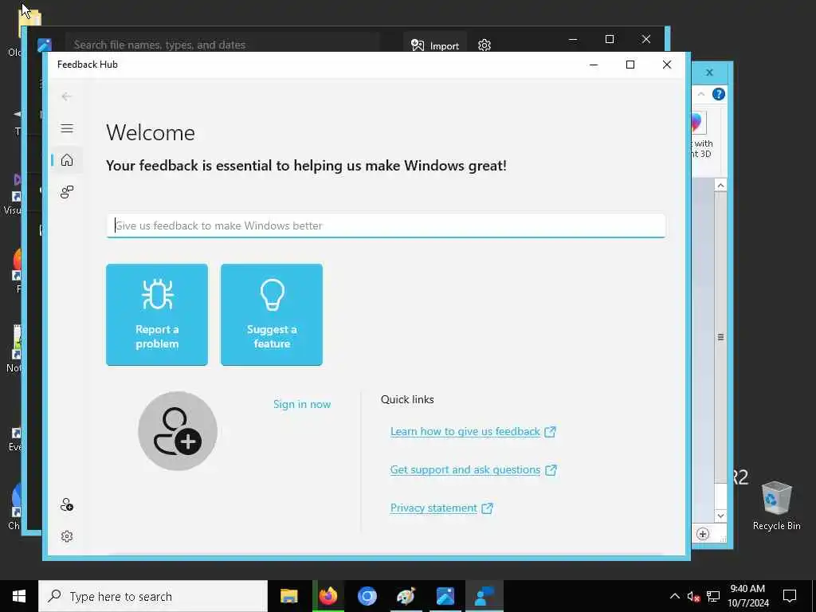Click the feedback text input field
Viewport: 816px width, 612px height.
pyautogui.click(x=386, y=226)
